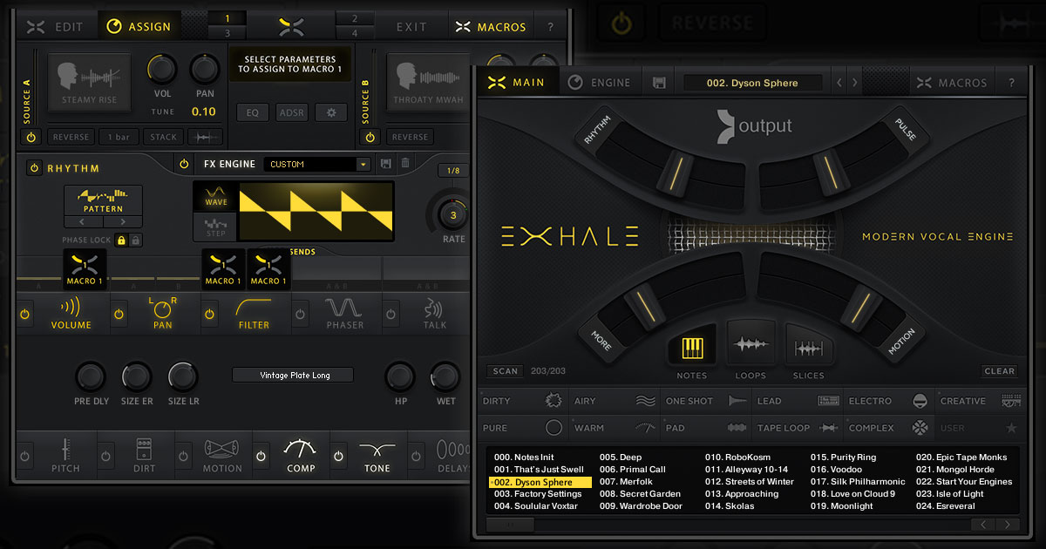
Task: Open the Comp effect module icon
Action: [x=301, y=455]
